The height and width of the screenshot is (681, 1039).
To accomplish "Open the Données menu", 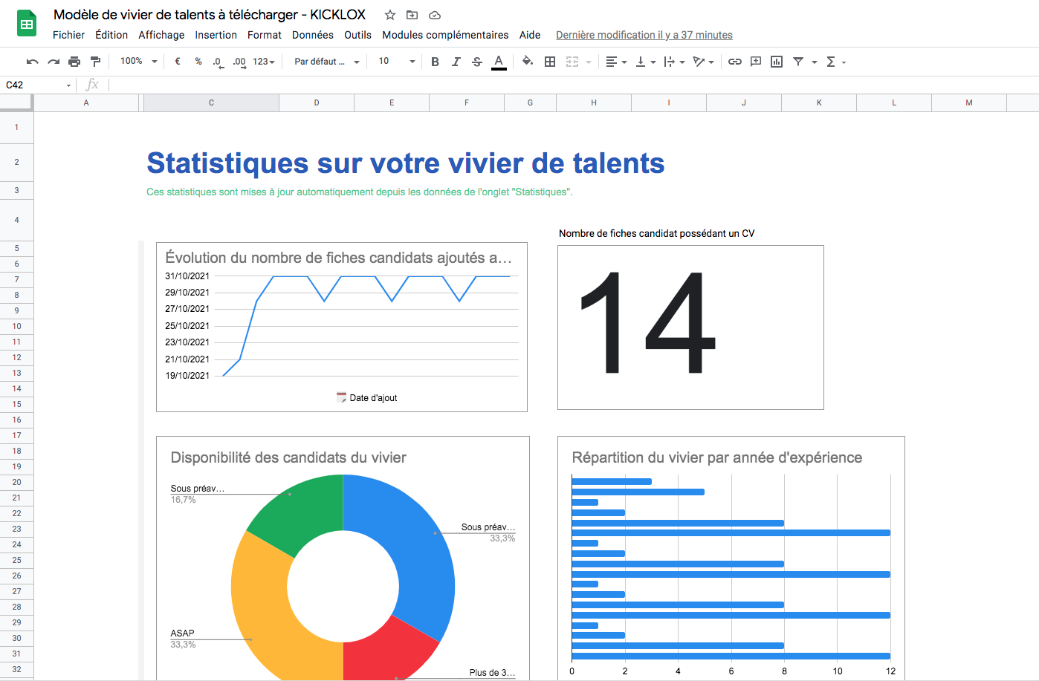I will click(312, 35).
